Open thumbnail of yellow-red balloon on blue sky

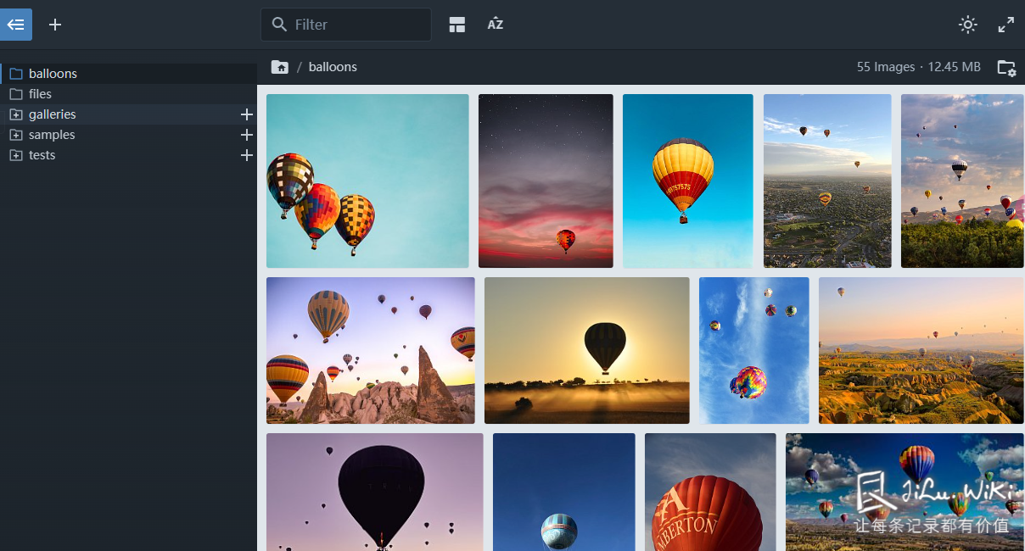coord(688,181)
